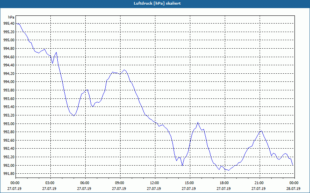Select the 994,20 y-axis value
This screenshot has width=310, height=193.
coord(9,74)
